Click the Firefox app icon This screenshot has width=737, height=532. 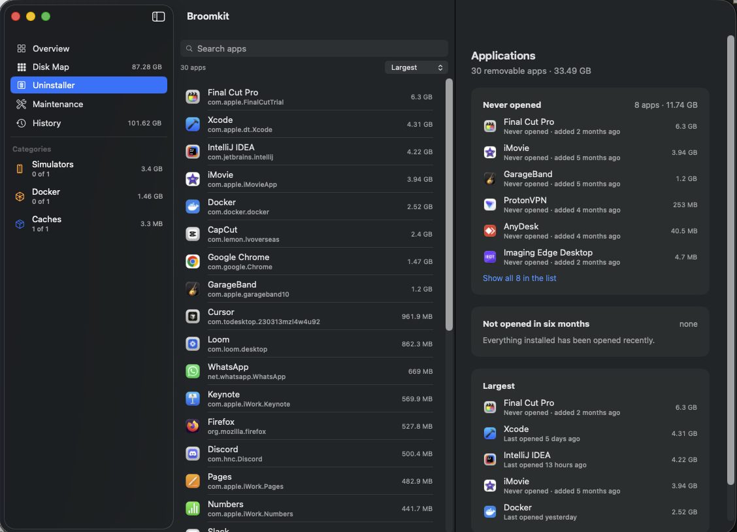pyautogui.click(x=193, y=426)
